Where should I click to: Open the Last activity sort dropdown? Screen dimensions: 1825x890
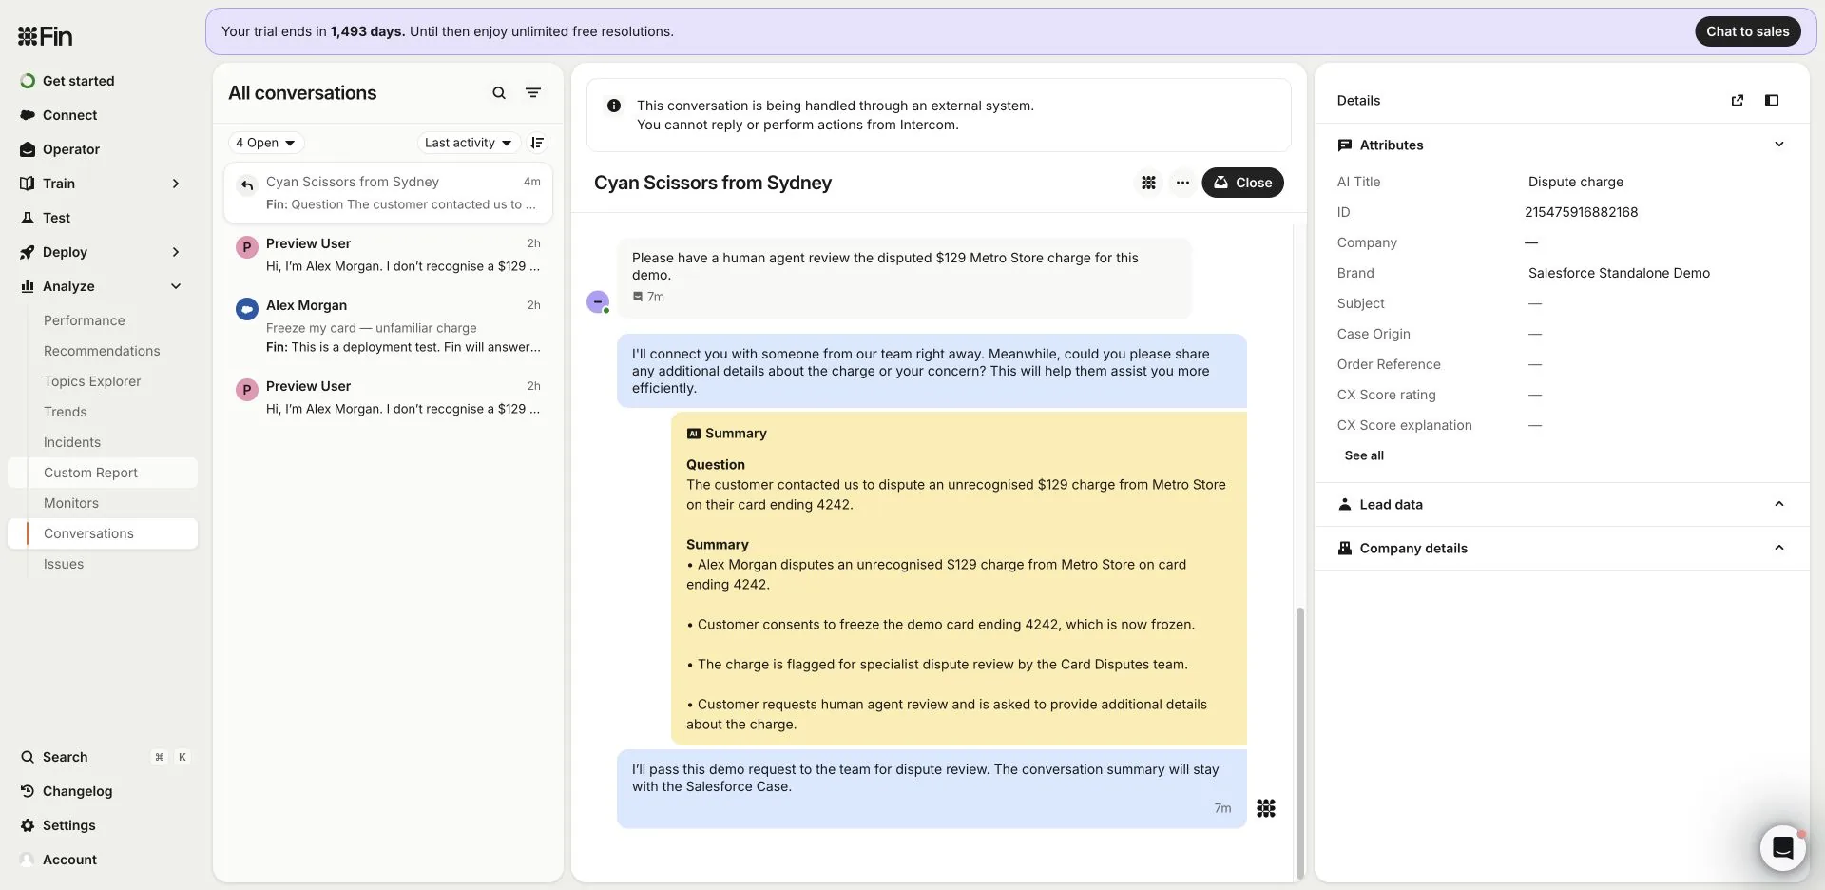pos(469,143)
